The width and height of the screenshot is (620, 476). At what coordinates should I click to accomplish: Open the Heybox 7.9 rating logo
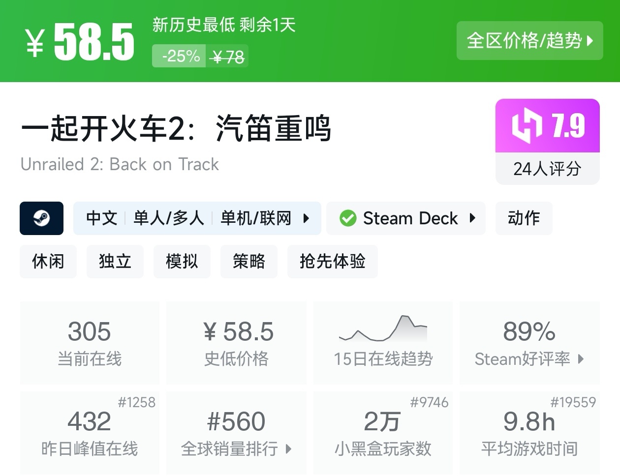click(527, 126)
